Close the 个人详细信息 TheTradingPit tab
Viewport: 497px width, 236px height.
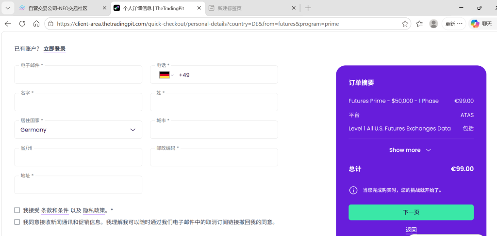coord(199,8)
